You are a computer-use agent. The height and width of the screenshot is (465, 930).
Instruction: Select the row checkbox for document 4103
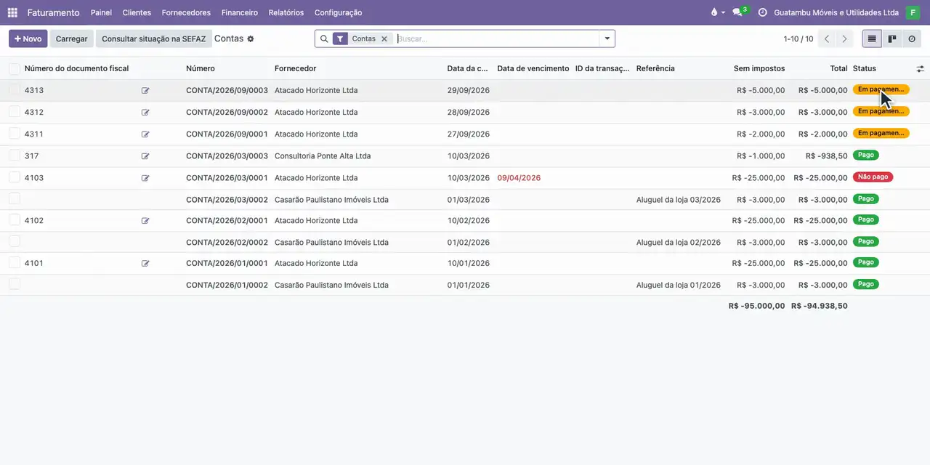tap(15, 177)
